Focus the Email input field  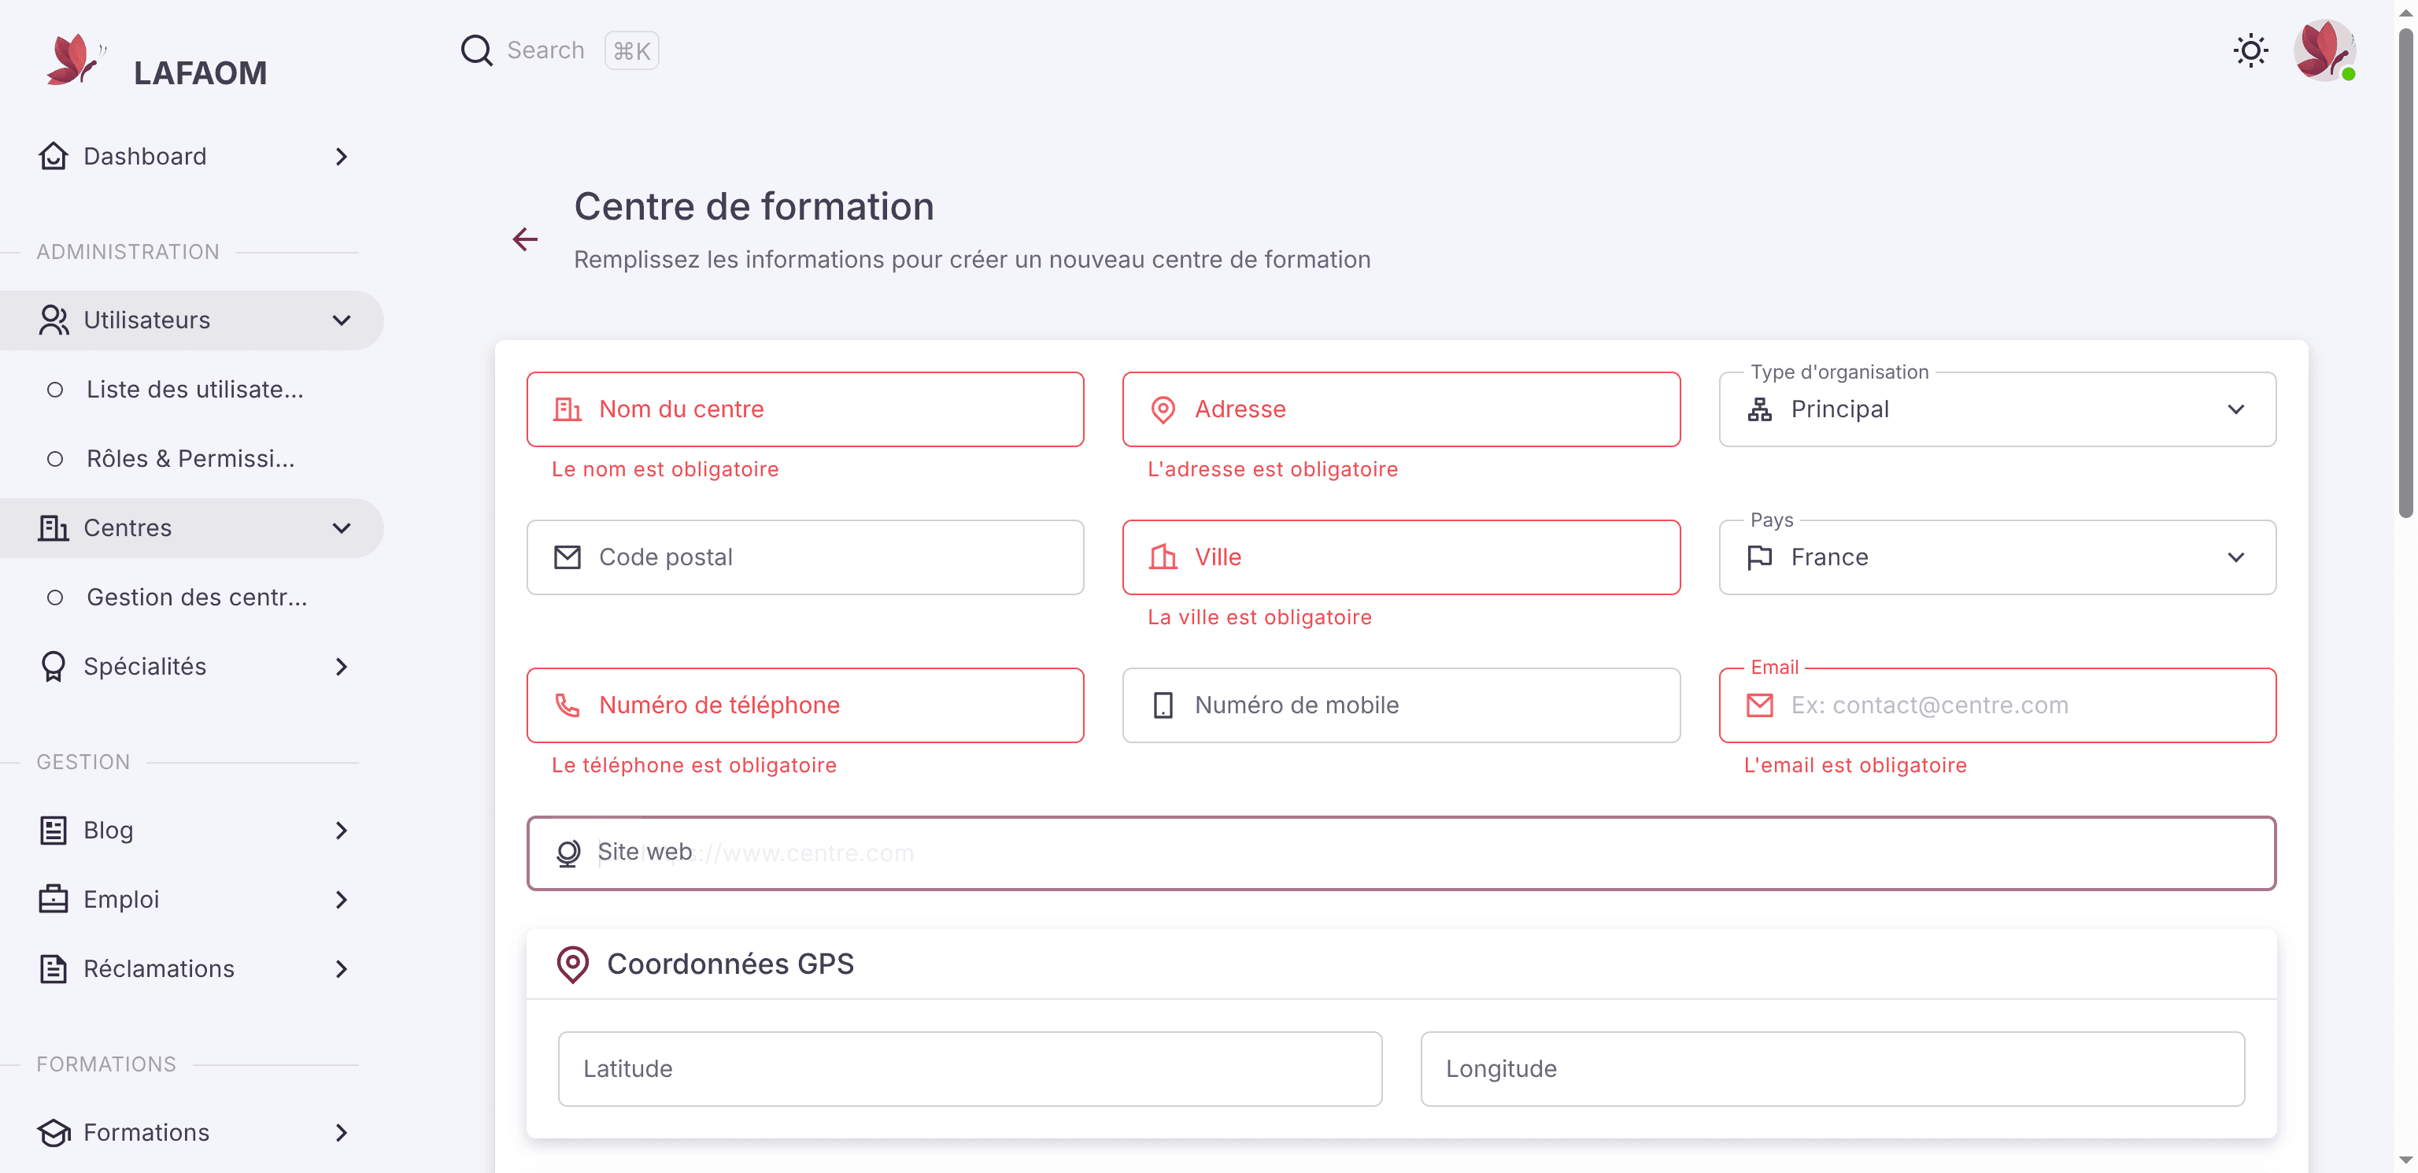click(x=1998, y=705)
